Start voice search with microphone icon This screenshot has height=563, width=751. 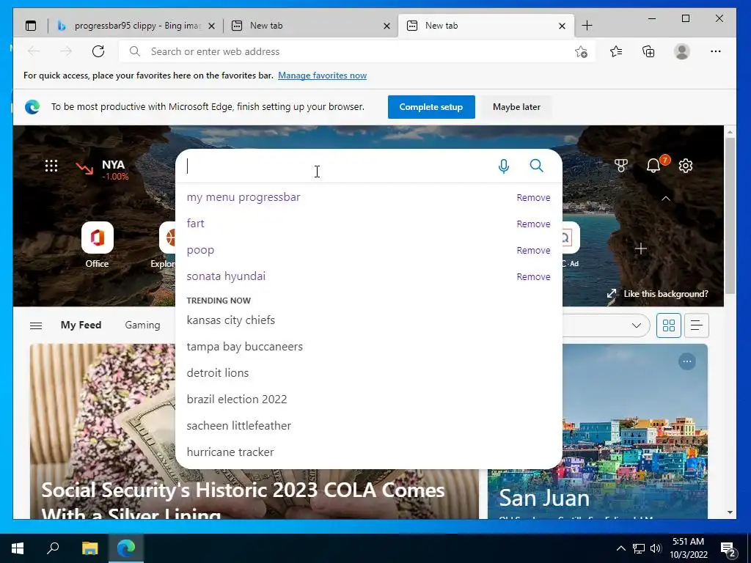(x=503, y=166)
